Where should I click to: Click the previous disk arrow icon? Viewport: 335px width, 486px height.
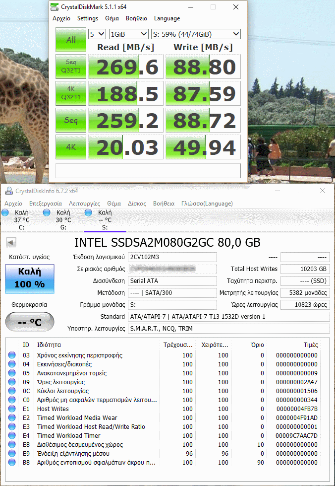[11, 242]
